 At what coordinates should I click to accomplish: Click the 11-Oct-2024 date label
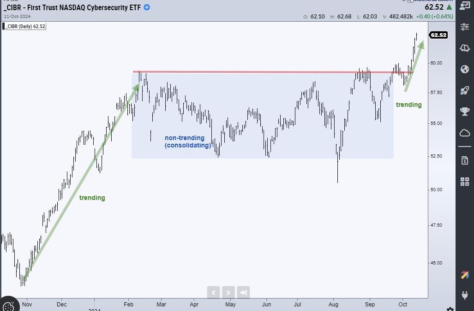17,16
